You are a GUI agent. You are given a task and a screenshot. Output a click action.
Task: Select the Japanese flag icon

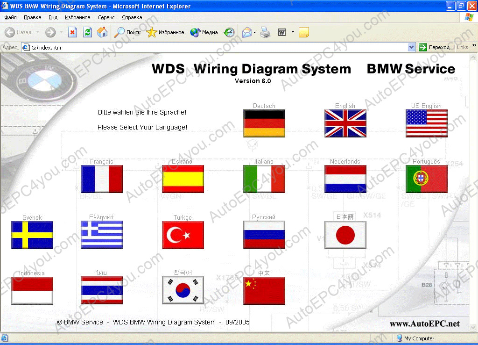tap(345, 235)
